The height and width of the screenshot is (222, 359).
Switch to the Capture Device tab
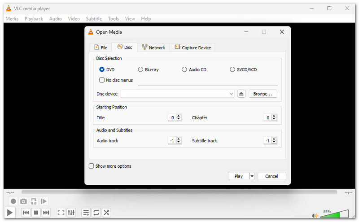click(x=193, y=48)
